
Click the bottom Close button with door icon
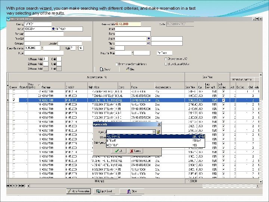(132, 191)
